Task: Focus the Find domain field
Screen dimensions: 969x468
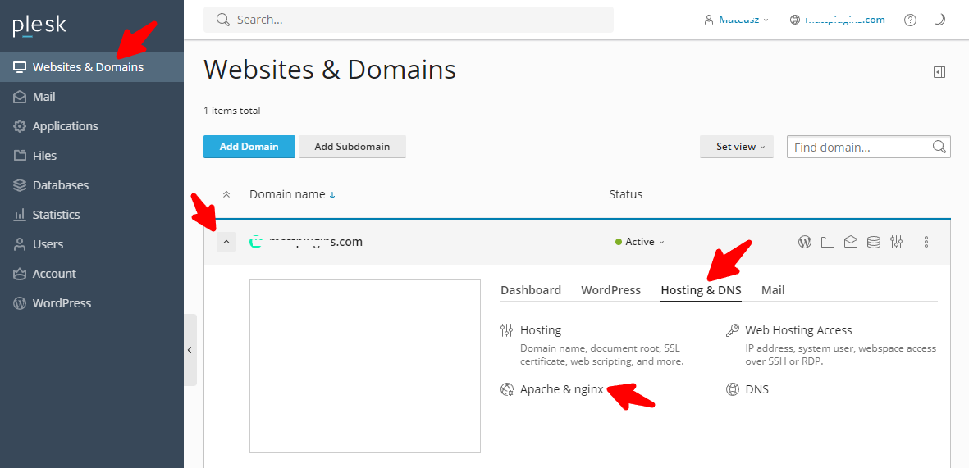Action: tap(868, 147)
